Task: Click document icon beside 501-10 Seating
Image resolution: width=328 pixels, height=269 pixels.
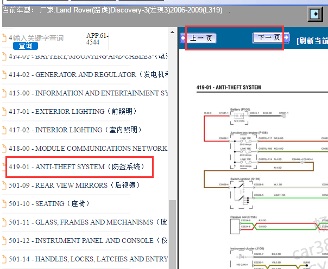Action: click(x=4, y=203)
